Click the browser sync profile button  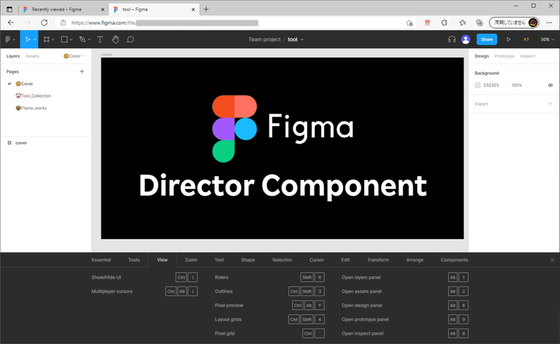coord(514,22)
